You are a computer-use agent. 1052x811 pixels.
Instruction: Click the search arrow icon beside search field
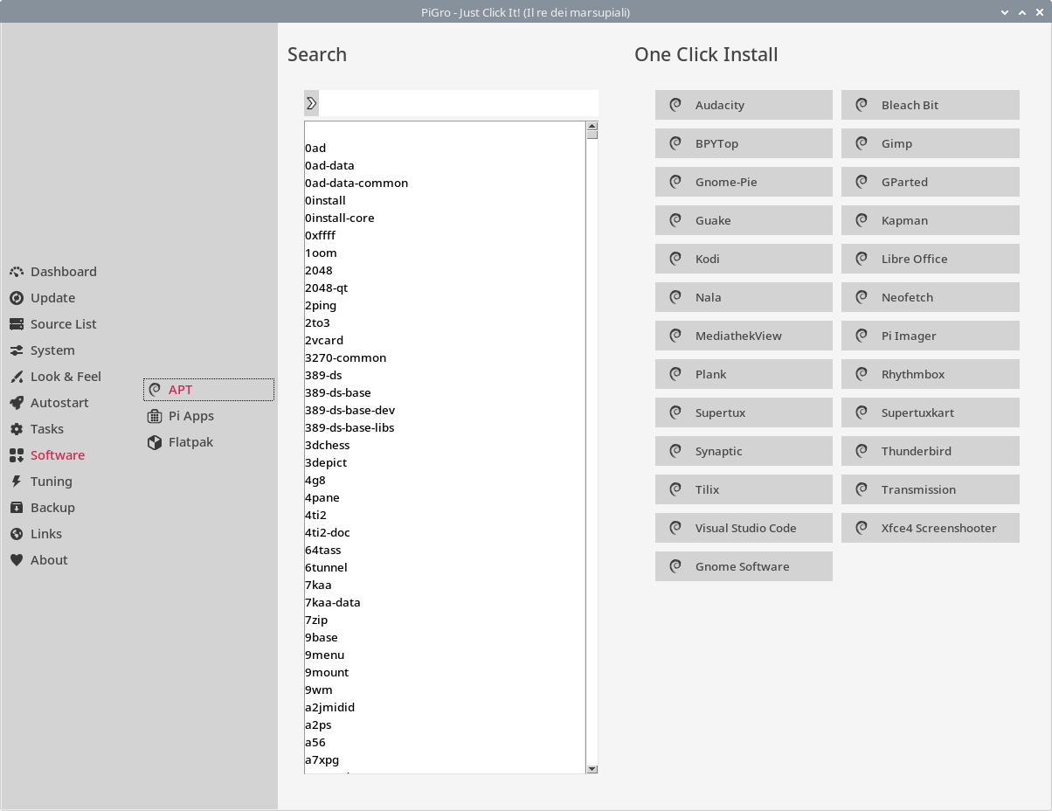(311, 103)
